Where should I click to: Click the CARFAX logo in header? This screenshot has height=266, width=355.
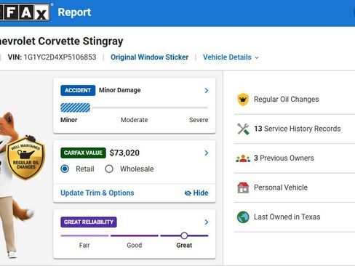click(25, 12)
